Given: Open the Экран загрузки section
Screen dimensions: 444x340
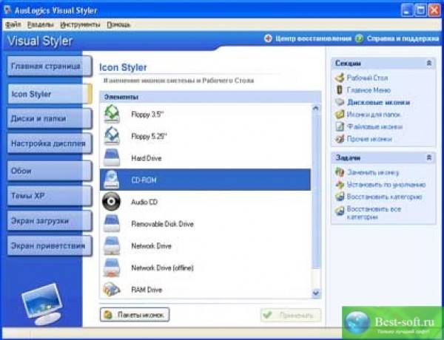Looking at the screenshot, I should tap(50, 221).
